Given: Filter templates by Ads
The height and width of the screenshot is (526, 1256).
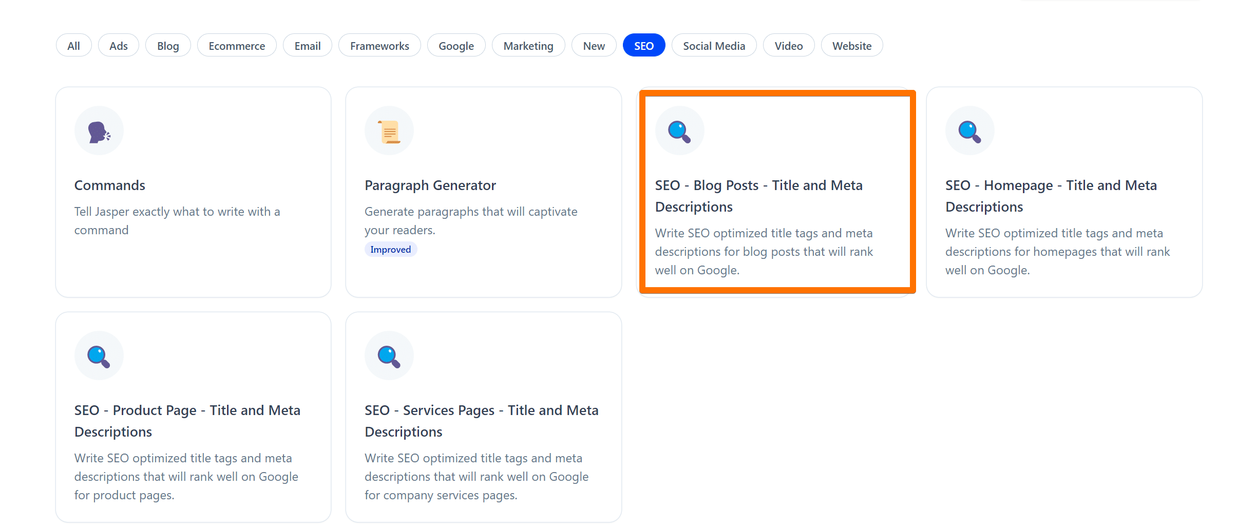Looking at the screenshot, I should click(119, 46).
